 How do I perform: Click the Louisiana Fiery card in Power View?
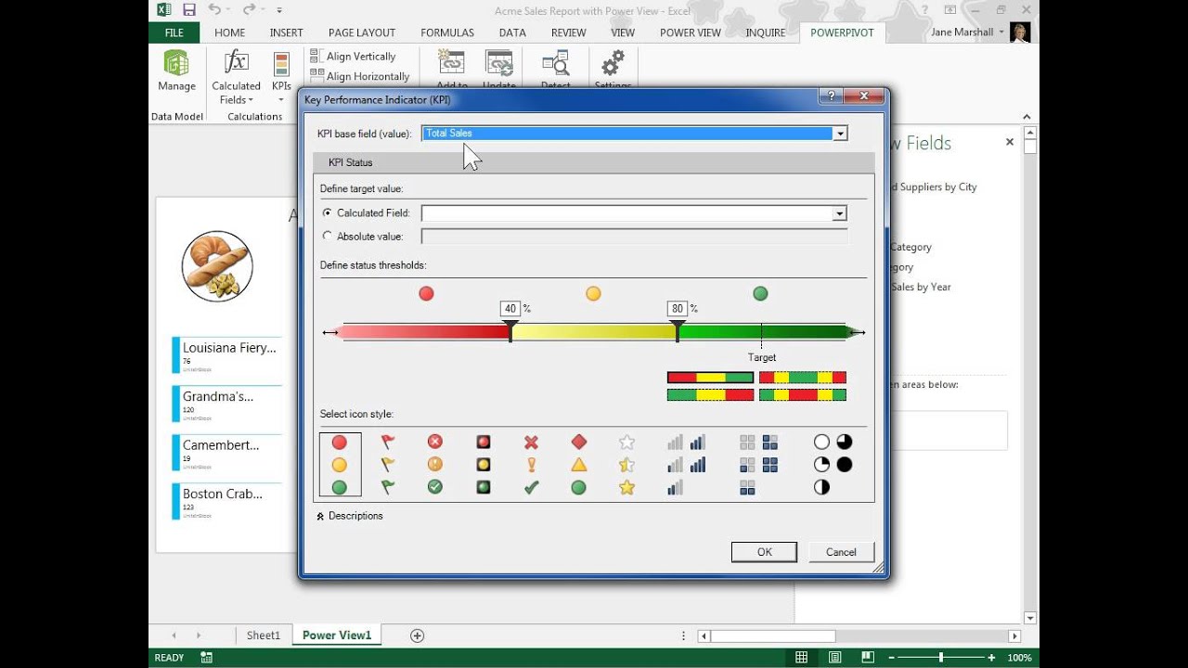tap(226, 355)
